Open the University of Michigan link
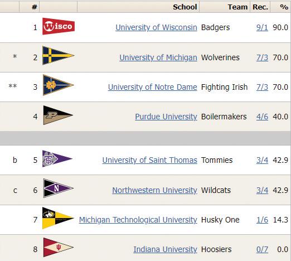The image size is (291, 261). (x=158, y=57)
